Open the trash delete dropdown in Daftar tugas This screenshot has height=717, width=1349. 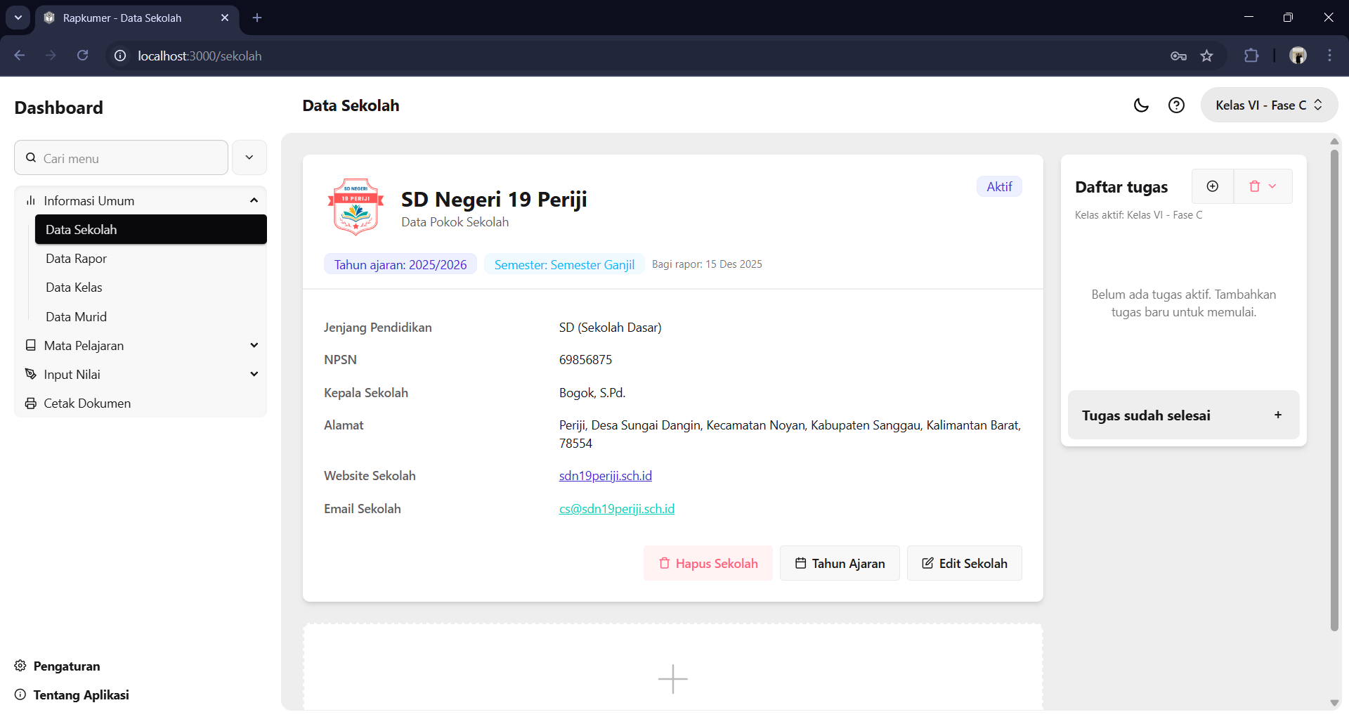(1263, 186)
